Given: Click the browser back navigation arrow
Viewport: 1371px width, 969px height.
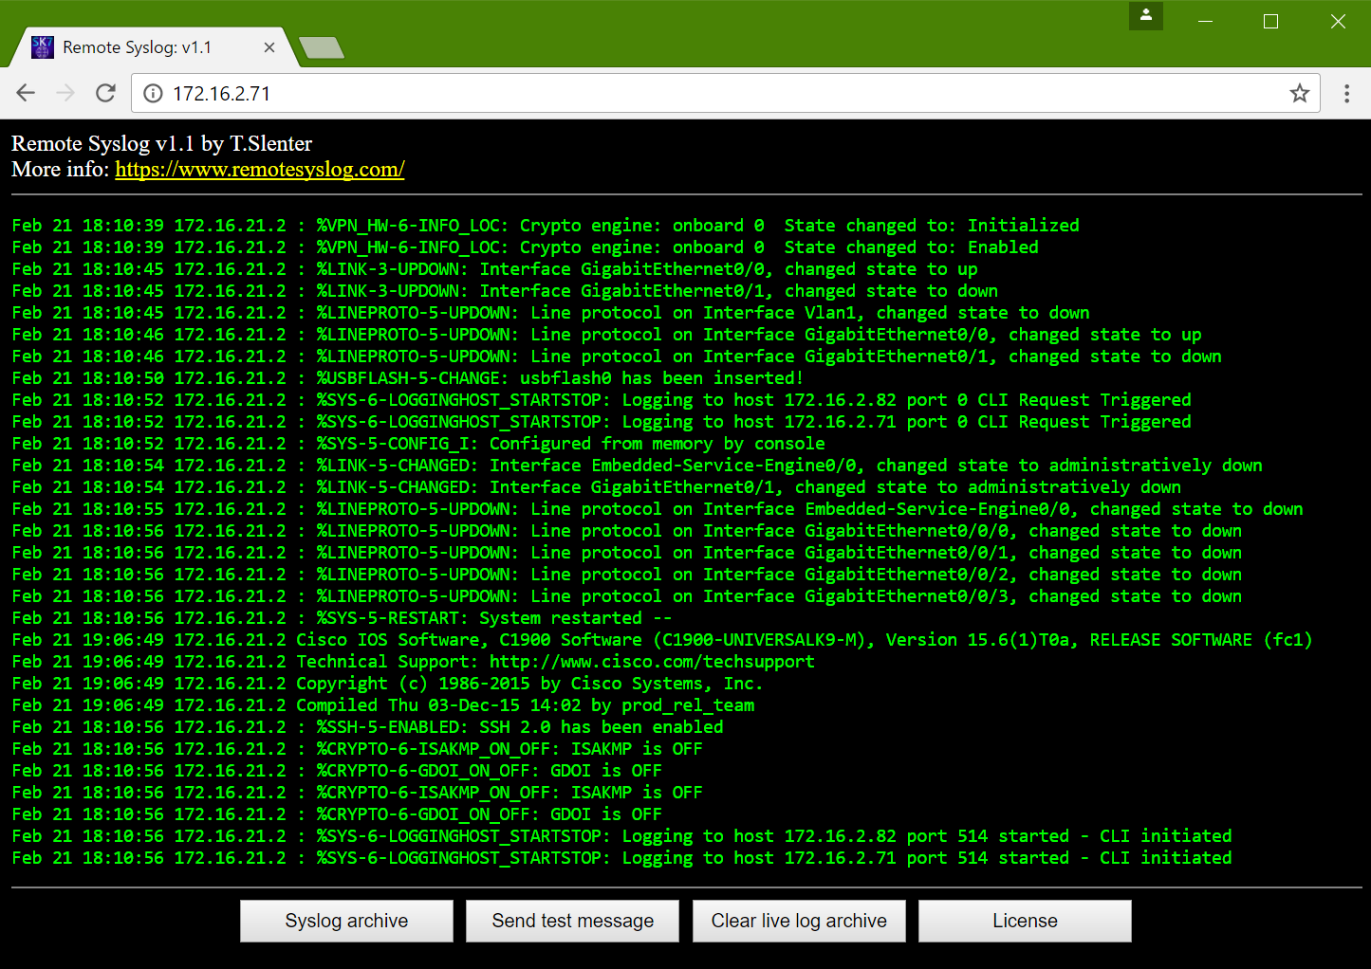Looking at the screenshot, I should click(26, 92).
